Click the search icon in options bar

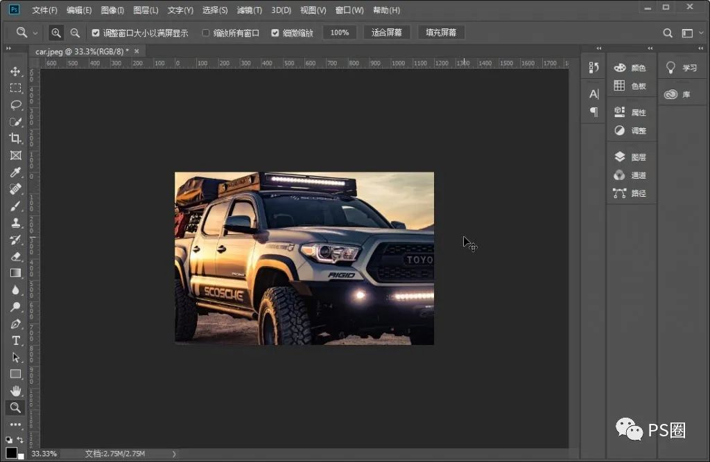click(x=668, y=33)
